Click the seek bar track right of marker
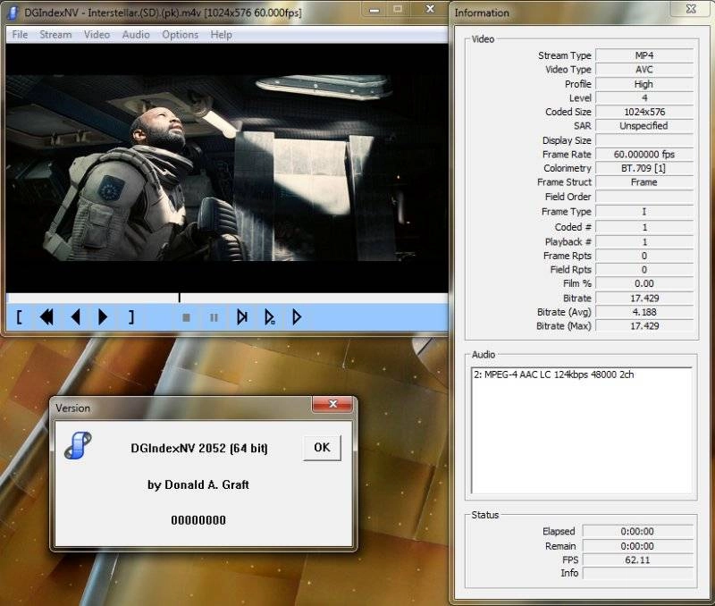The image size is (715, 606). pyautogui.click(x=315, y=299)
